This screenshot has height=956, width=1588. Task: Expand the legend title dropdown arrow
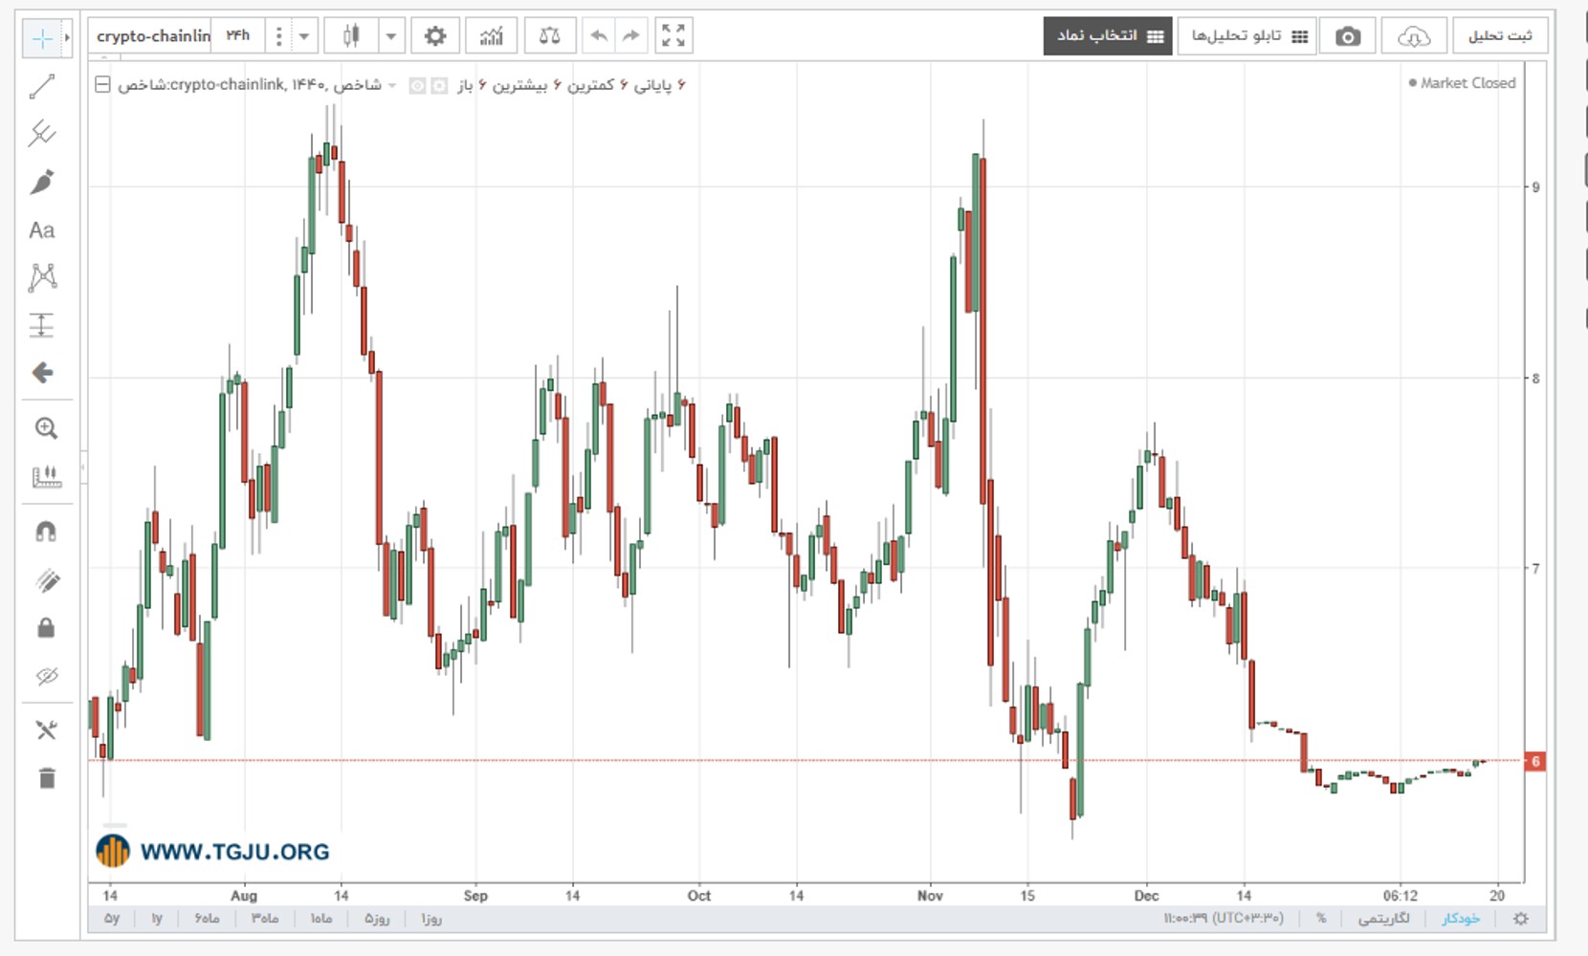coord(392,85)
